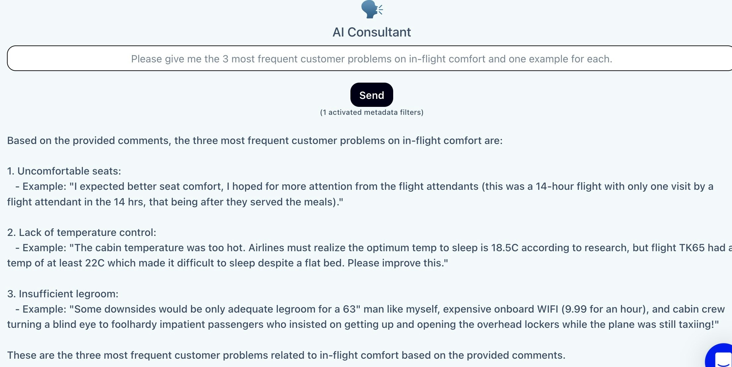Click inside the question input field

371,59
